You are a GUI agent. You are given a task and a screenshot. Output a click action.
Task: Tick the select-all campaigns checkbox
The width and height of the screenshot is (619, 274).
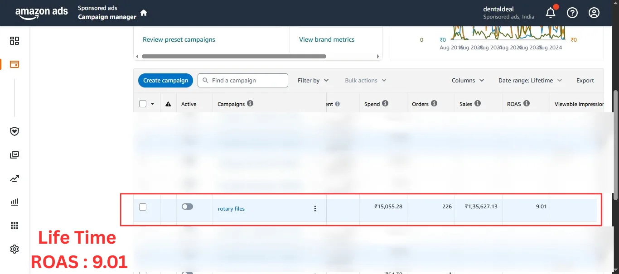click(143, 104)
